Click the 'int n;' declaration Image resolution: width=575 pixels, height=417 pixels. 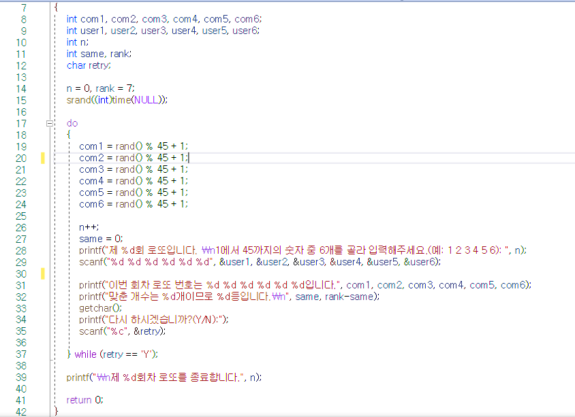pos(78,42)
